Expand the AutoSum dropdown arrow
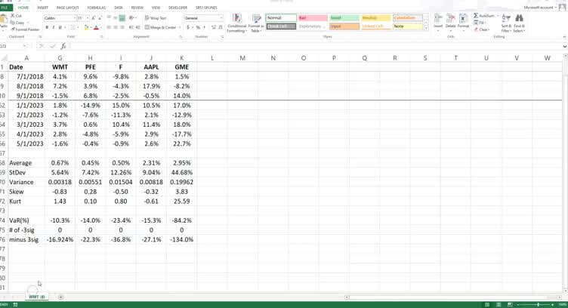 (x=498, y=16)
